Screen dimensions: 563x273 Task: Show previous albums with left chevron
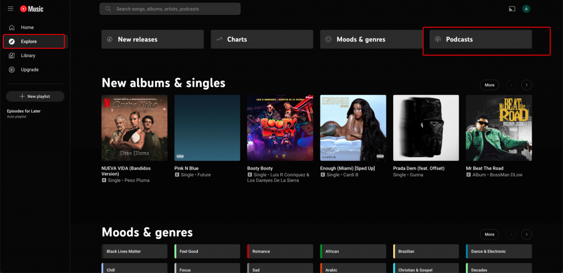click(511, 85)
